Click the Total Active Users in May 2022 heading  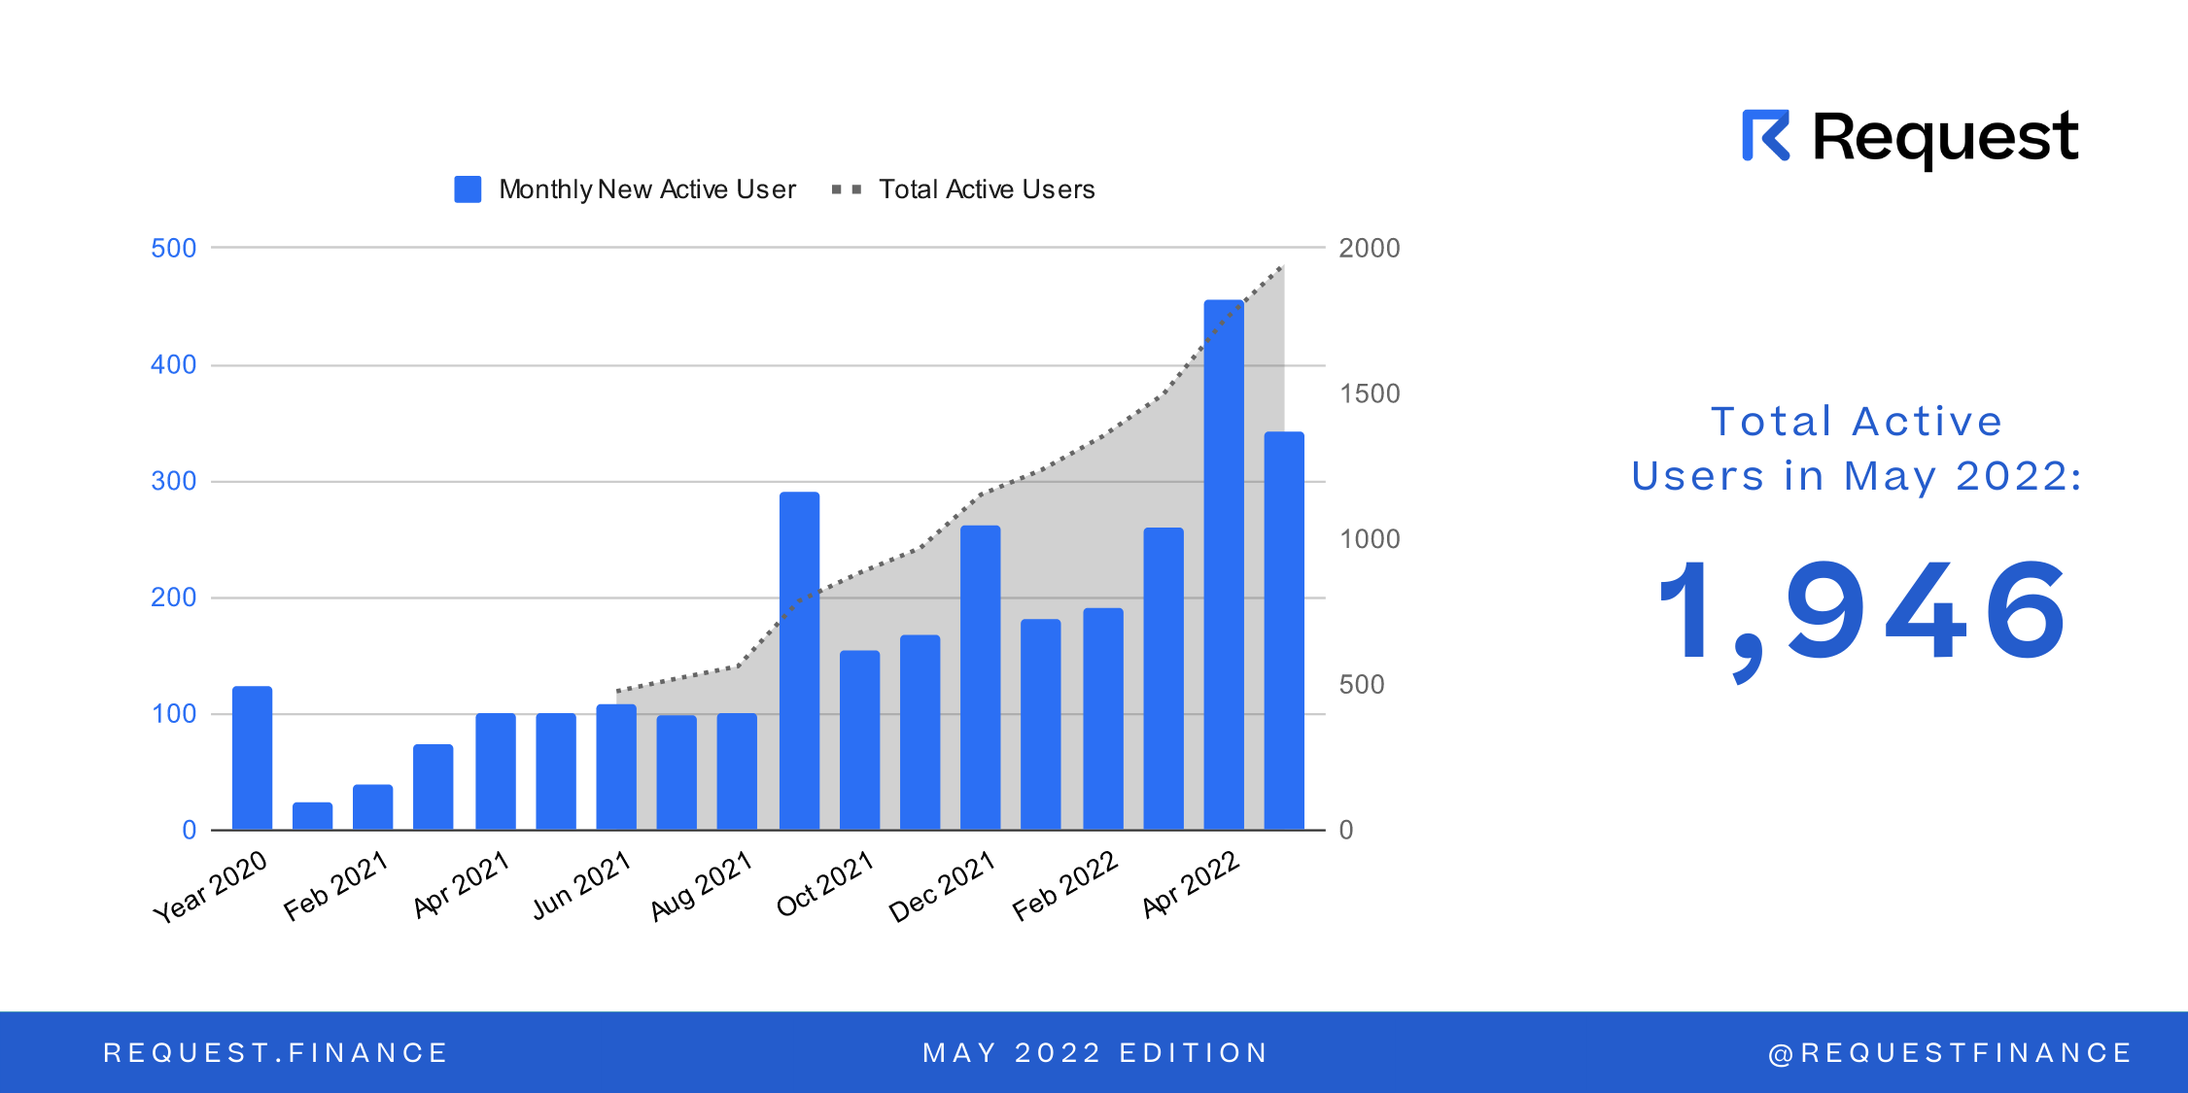pos(1857,449)
